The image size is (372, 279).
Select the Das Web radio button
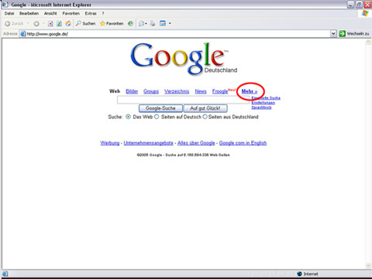click(x=128, y=117)
